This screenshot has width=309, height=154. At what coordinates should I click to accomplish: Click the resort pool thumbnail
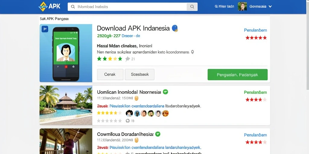pyautogui.click(x=66, y=105)
